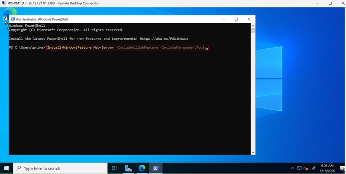Click the muted volume tray icon

[x=306, y=168]
